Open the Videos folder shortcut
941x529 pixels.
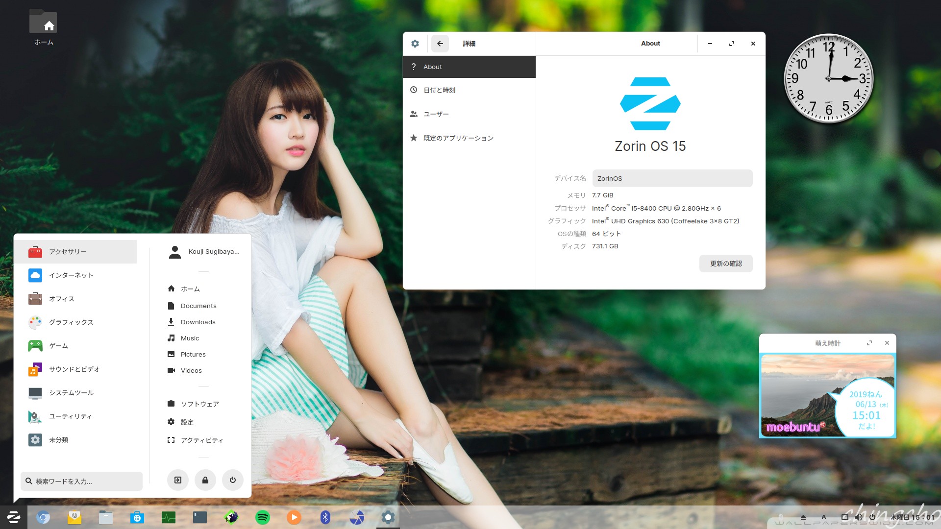pos(185,370)
